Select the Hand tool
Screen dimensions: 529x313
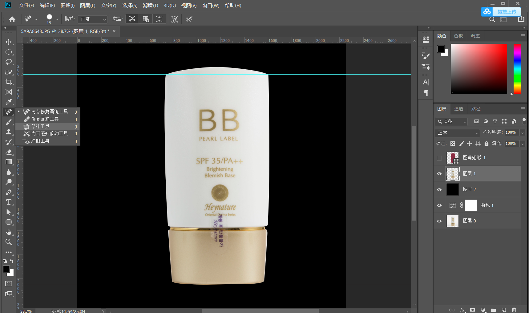point(9,232)
